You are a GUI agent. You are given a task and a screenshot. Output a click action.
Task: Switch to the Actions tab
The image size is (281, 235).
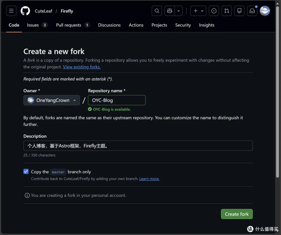136,25
